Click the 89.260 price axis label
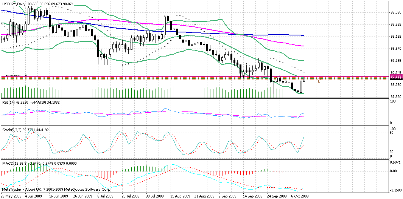The width and height of the screenshot is (403, 199). [x=395, y=84]
